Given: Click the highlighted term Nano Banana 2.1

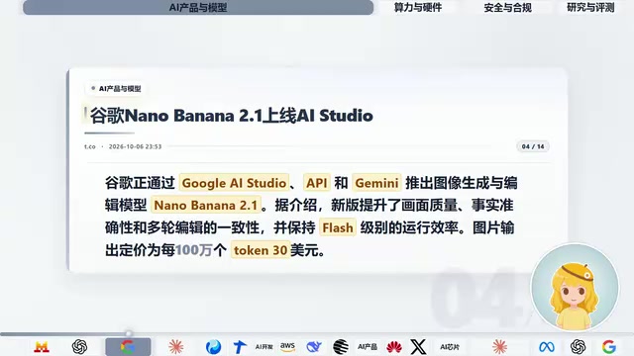Looking at the screenshot, I should (x=206, y=205).
